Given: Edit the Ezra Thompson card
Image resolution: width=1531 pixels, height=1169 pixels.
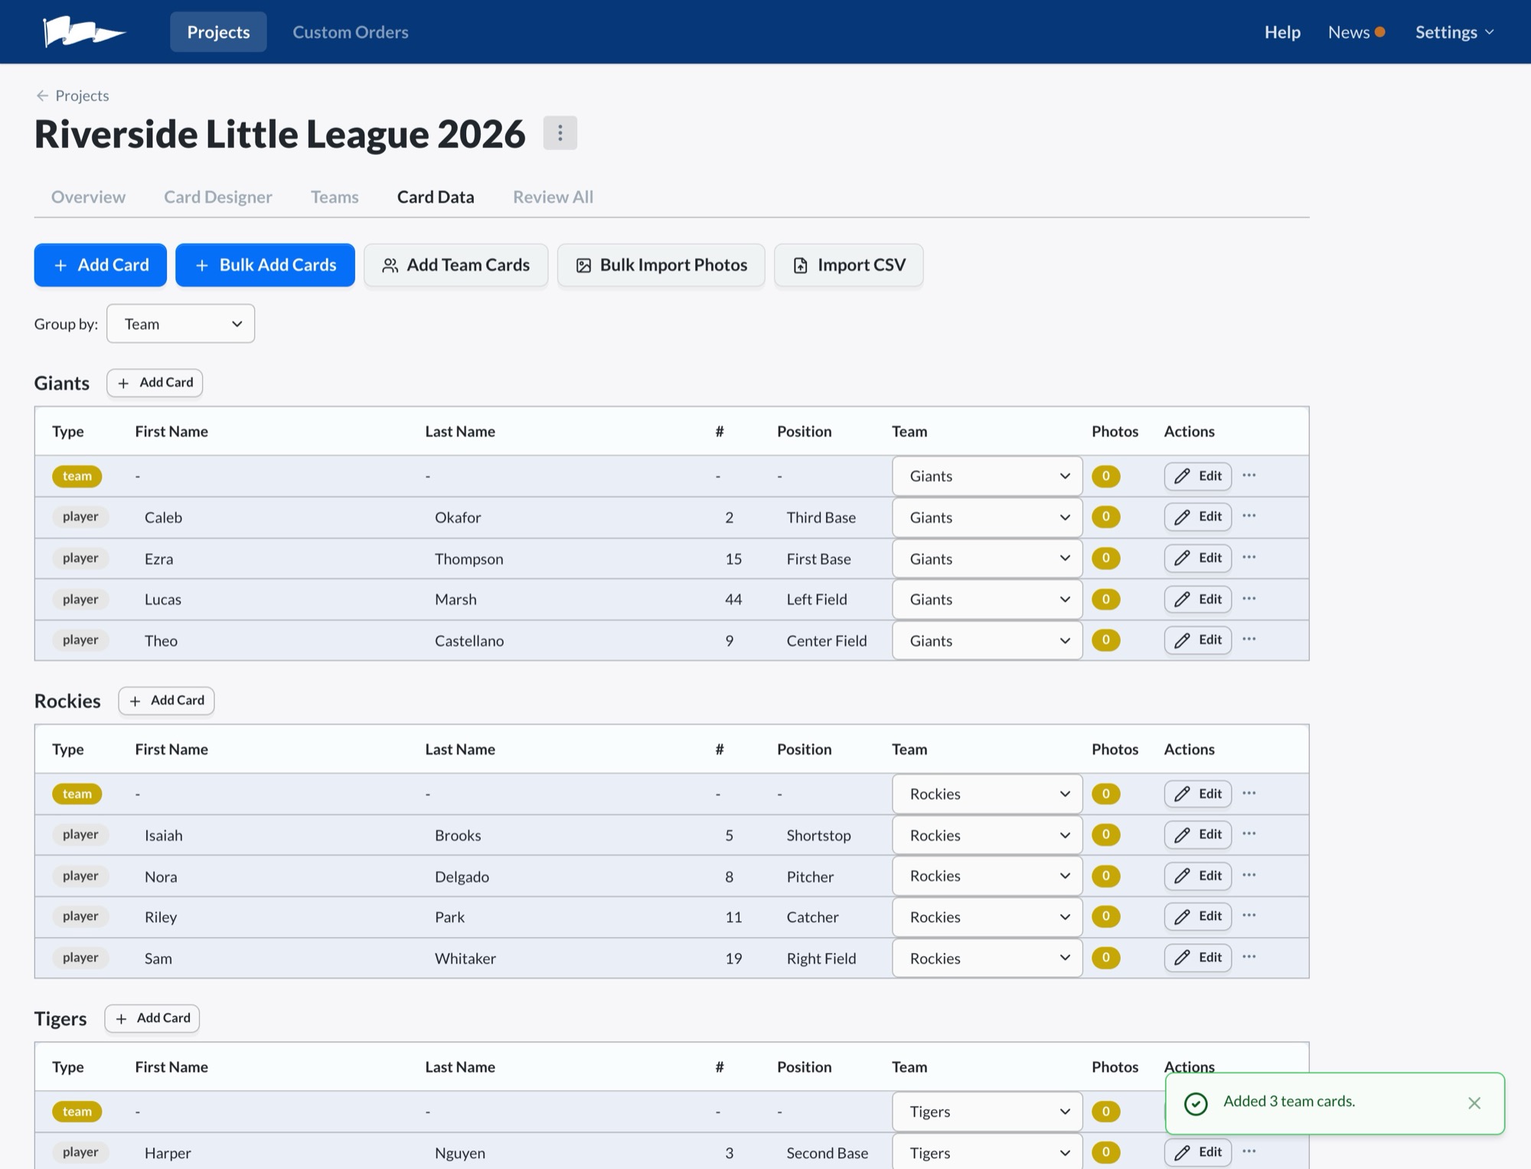Looking at the screenshot, I should pyautogui.click(x=1198, y=558).
